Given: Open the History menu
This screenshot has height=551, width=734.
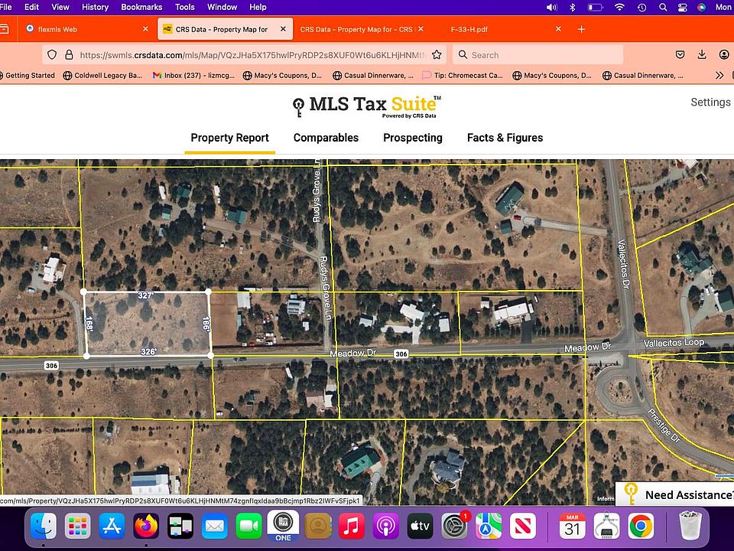Looking at the screenshot, I should pos(95,7).
